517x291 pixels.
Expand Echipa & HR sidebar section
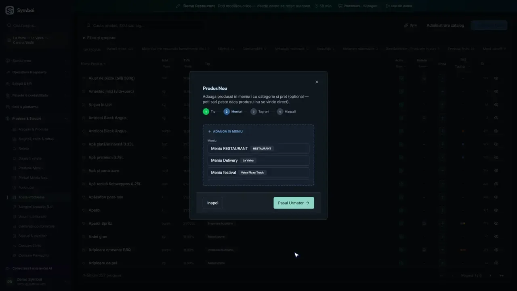click(x=36, y=84)
